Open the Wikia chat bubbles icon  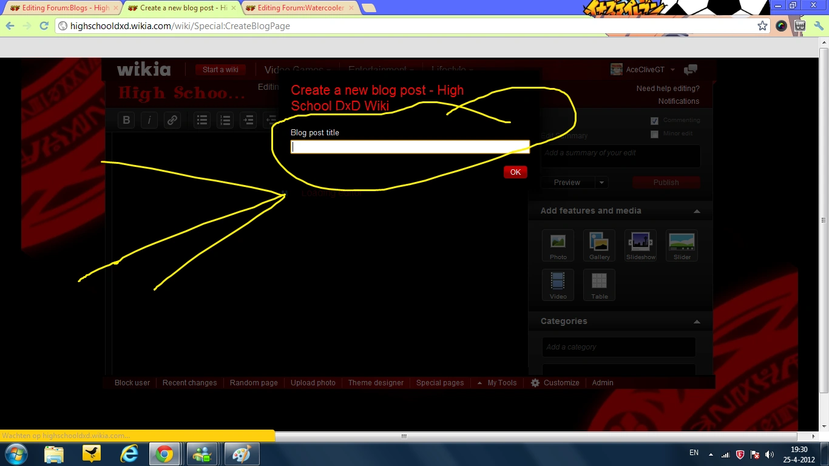(x=691, y=70)
